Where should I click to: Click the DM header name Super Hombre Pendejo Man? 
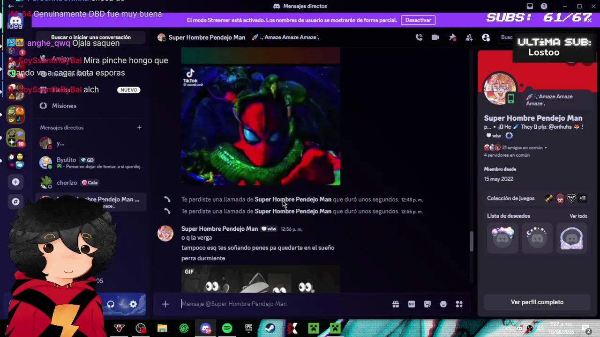[x=207, y=37]
